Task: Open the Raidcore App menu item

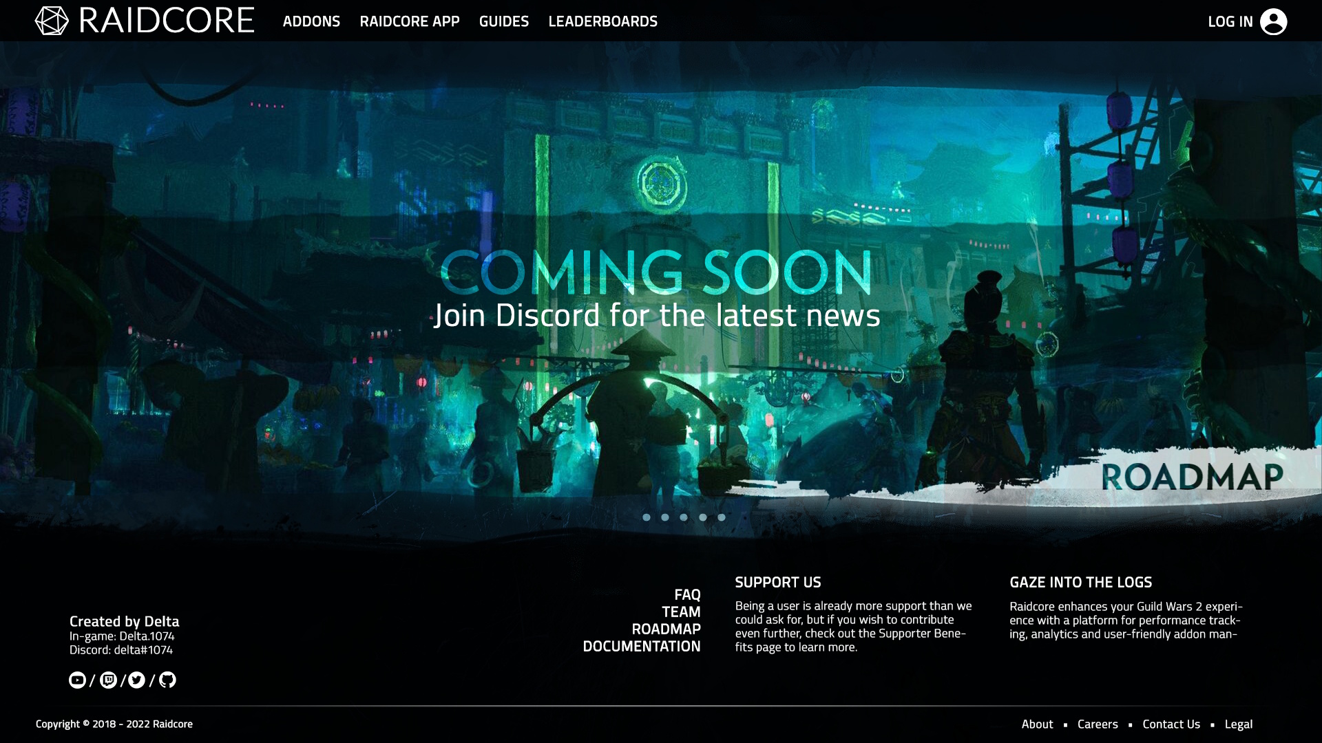Action: 410,21
